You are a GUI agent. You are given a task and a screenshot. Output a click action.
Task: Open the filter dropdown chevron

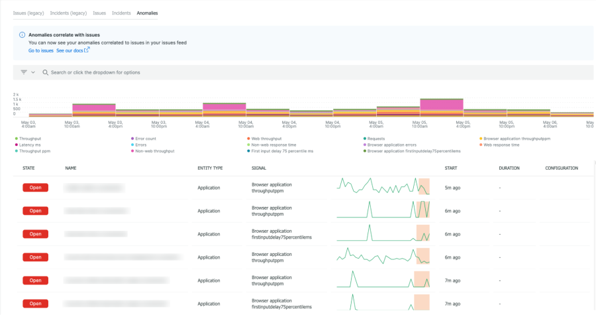click(x=32, y=72)
